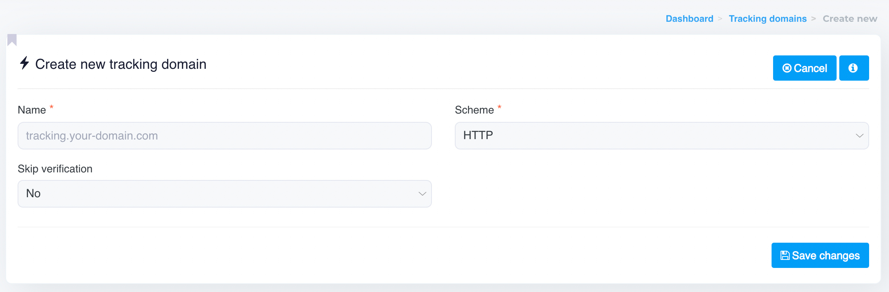Image resolution: width=889 pixels, height=292 pixels.
Task: Click the Skip verification label
Action: (55, 169)
